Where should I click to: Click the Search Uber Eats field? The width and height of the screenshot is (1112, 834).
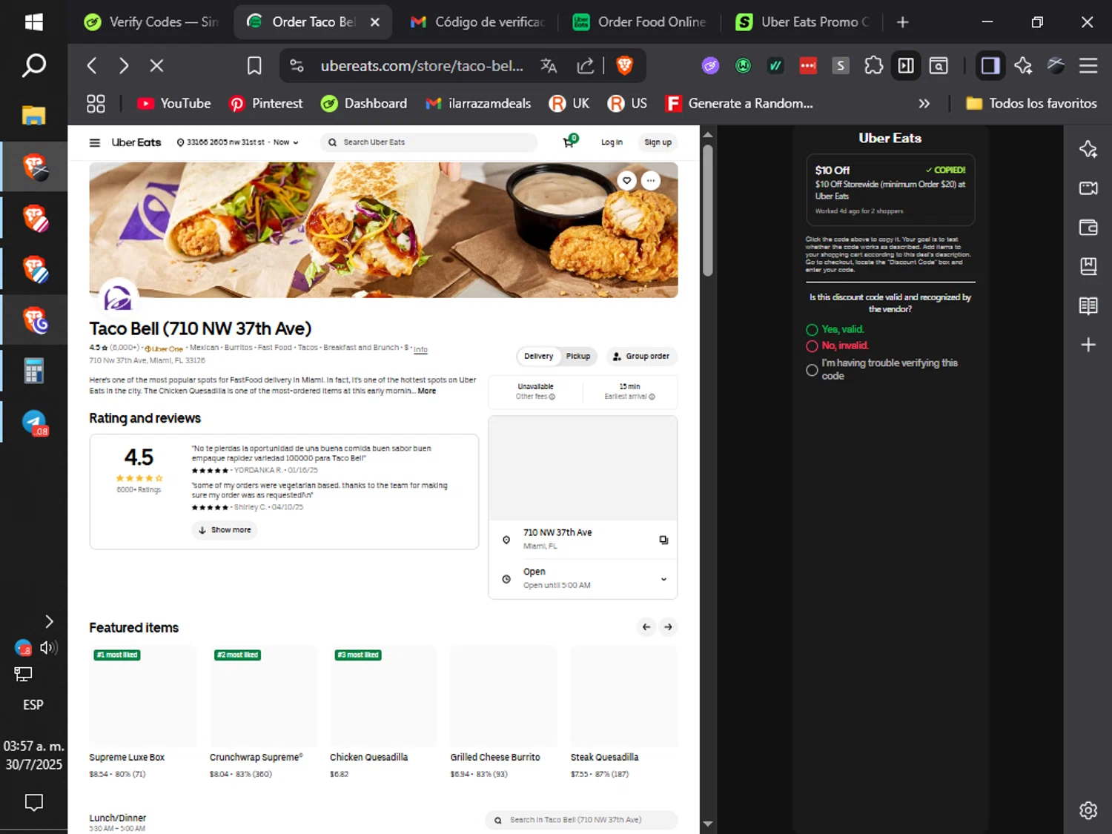(x=428, y=142)
